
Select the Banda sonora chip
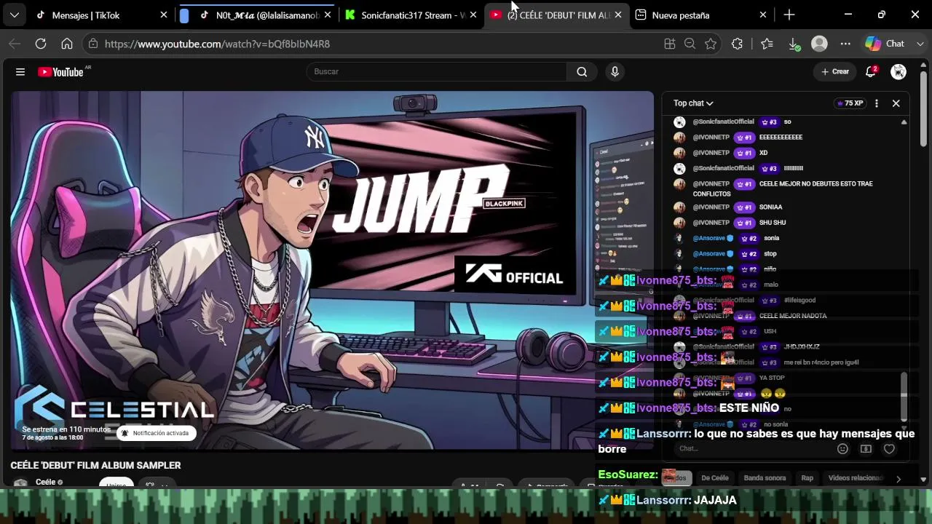tap(765, 478)
